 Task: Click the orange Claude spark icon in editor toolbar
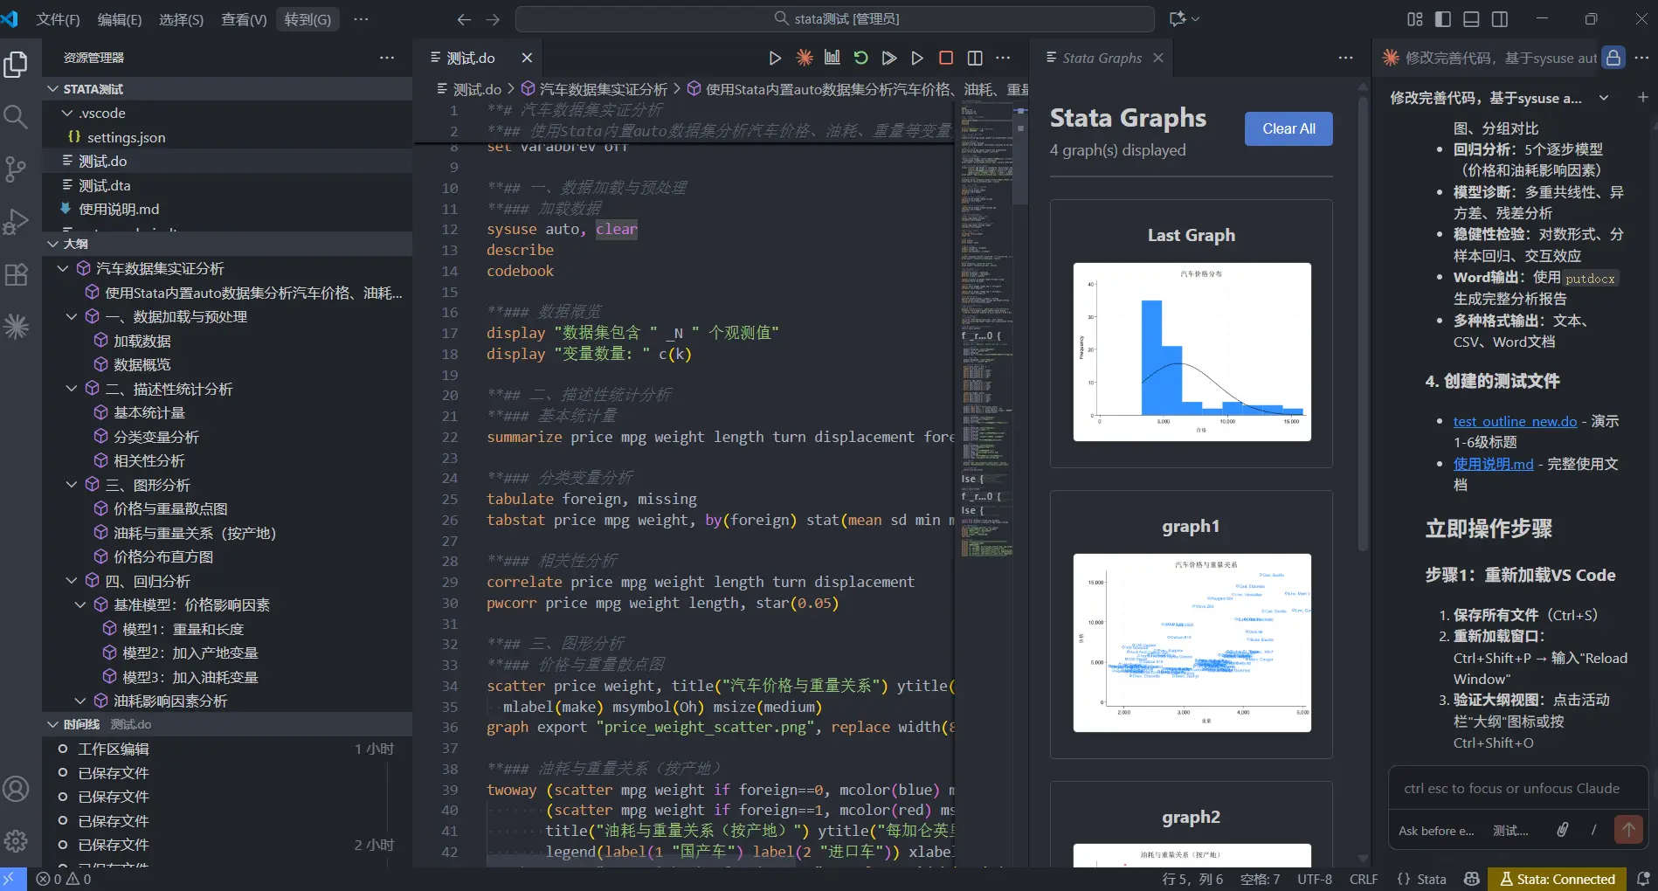click(x=804, y=58)
